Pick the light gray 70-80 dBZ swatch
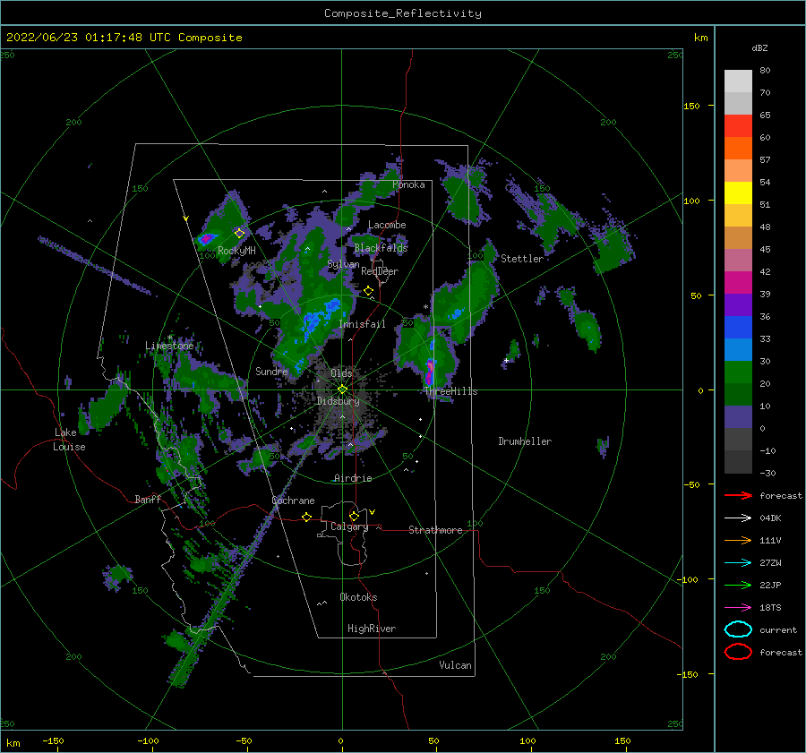 [738, 81]
